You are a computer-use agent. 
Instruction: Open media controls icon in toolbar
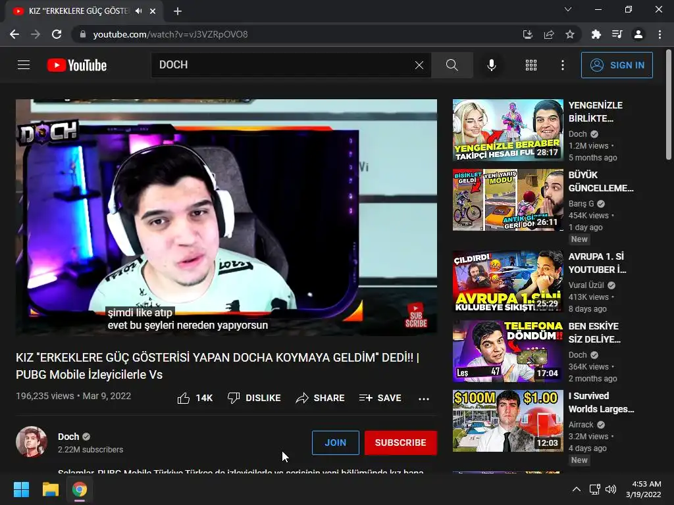tap(617, 34)
